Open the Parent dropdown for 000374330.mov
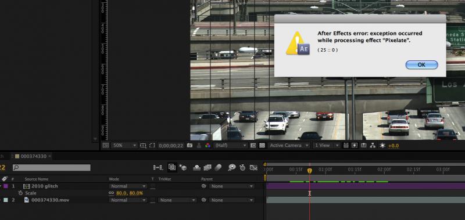The width and height of the screenshot is (465, 220). pyautogui.click(x=231, y=200)
